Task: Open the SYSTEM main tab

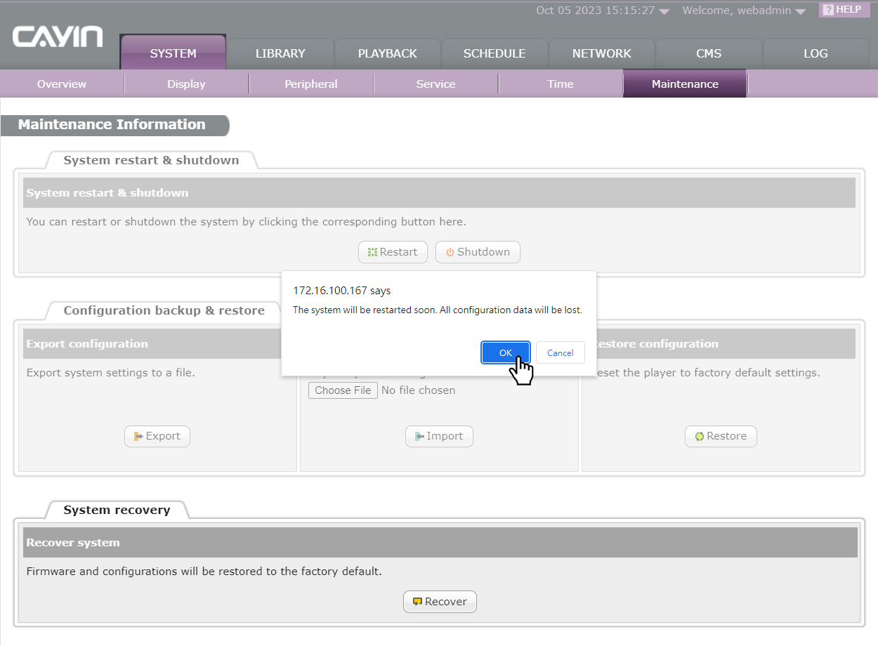Action: point(173,53)
